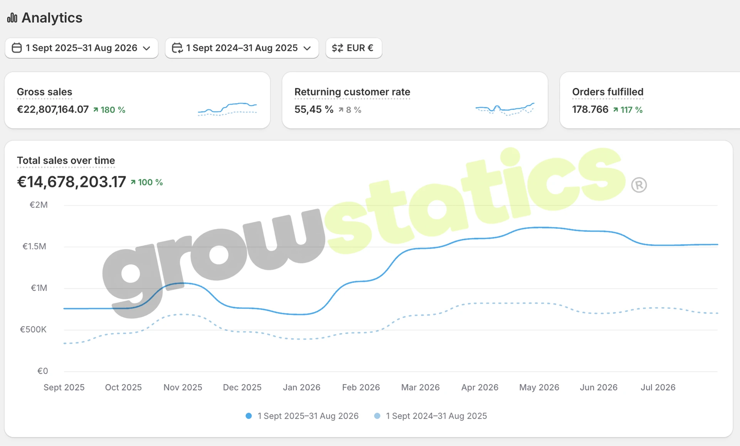
Task: Click the Sept 2025 x-axis label
Action: [x=64, y=387]
